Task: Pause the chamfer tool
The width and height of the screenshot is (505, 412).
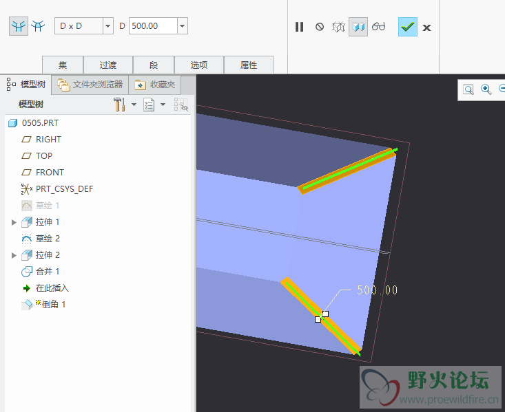Action: pos(299,27)
